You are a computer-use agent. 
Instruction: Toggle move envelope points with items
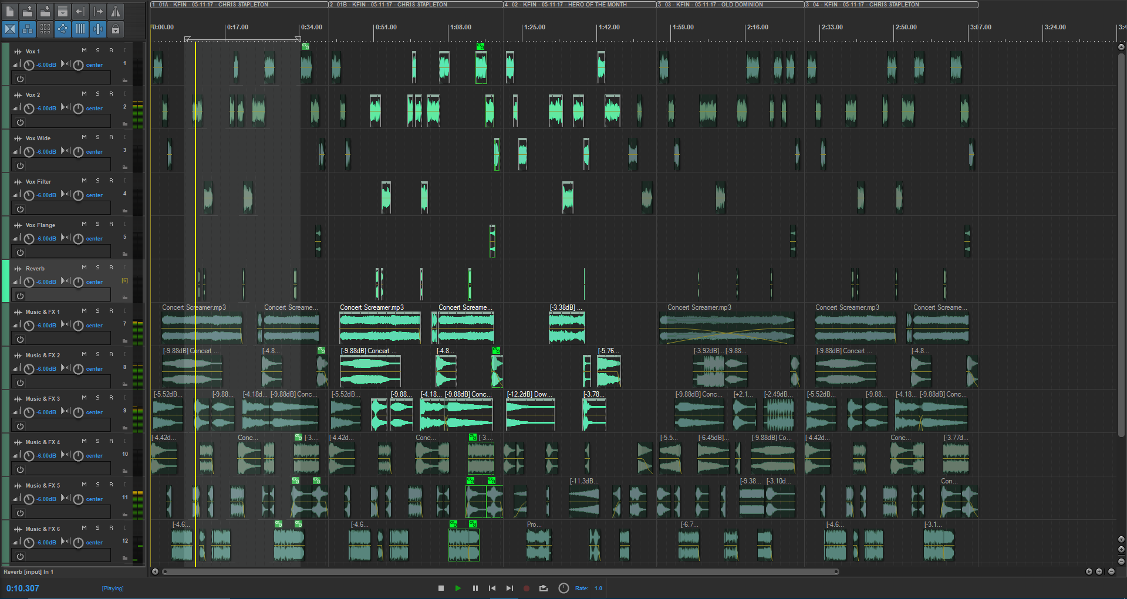tap(63, 29)
